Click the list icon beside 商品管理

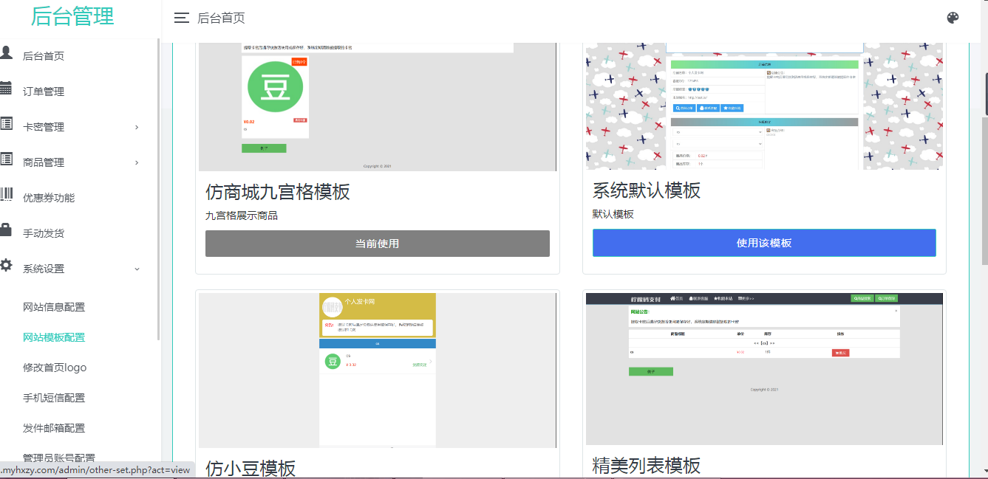click(6, 159)
